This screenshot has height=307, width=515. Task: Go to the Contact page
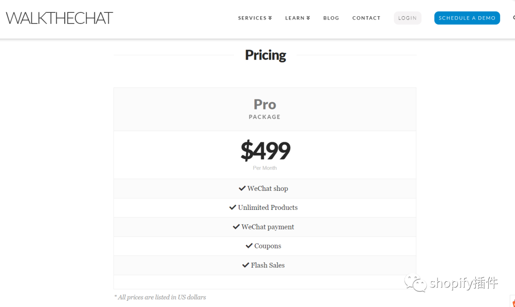tap(366, 18)
